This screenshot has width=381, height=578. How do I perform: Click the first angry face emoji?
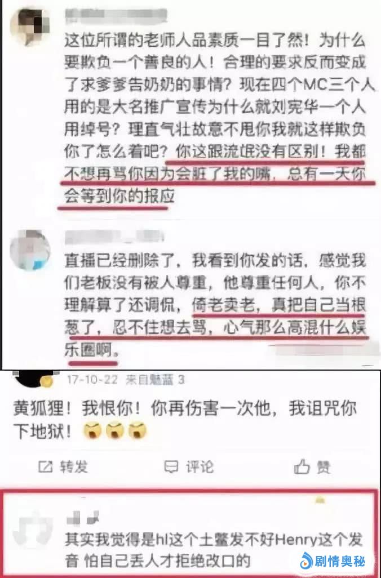(x=92, y=430)
